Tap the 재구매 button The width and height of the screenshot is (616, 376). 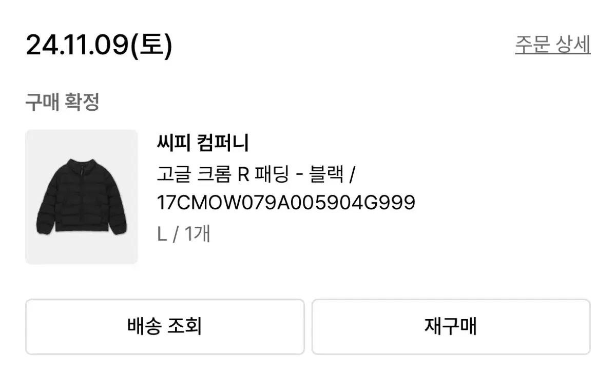coord(451,327)
